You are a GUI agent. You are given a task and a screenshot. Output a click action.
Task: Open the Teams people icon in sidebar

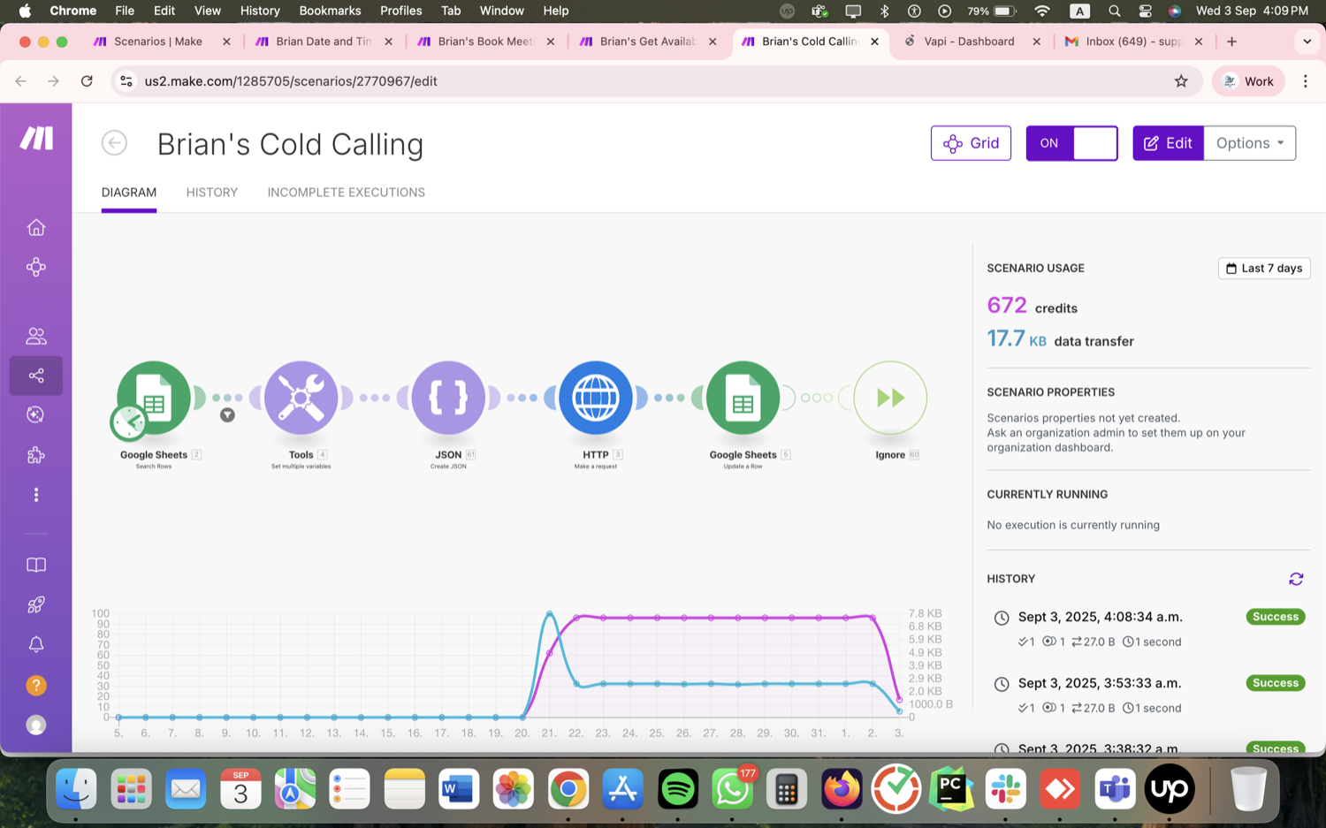pos(36,336)
